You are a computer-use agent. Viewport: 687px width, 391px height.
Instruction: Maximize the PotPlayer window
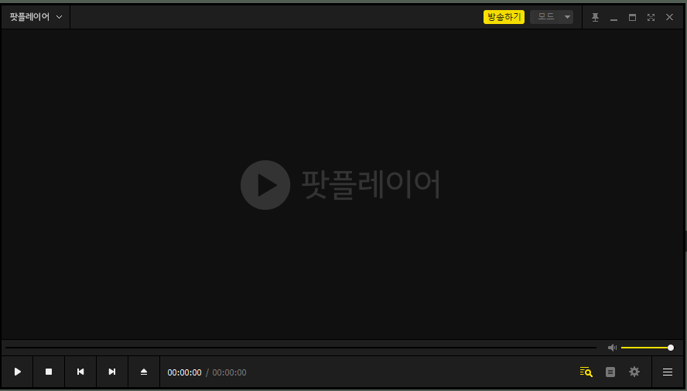point(632,17)
